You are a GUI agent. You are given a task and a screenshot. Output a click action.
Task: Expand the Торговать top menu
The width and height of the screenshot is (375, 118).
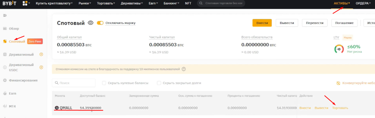(x=106, y=3)
